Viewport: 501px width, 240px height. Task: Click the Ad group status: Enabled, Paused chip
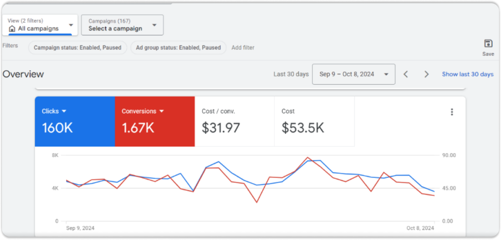[x=178, y=47]
